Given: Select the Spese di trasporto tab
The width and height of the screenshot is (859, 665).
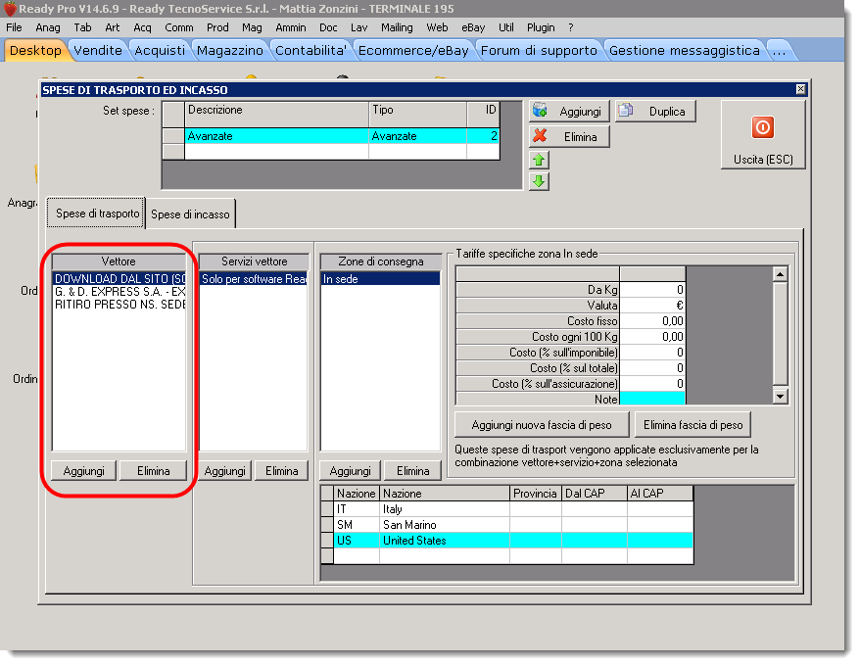Looking at the screenshot, I should click(x=97, y=214).
